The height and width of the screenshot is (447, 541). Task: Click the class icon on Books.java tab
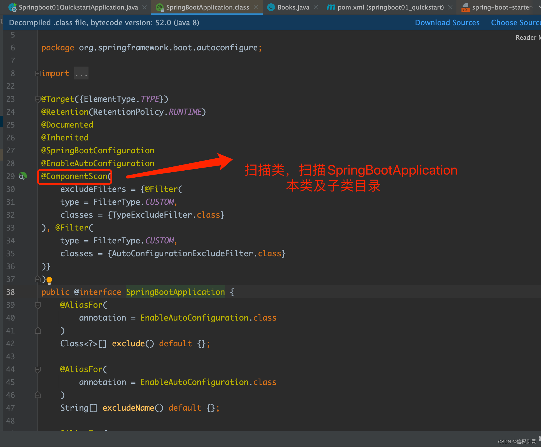(x=271, y=7)
